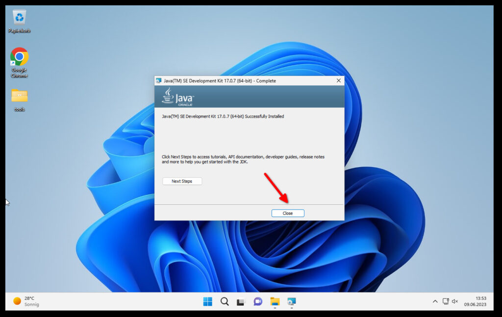The height and width of the screenshot is (317, 502).
Task: Open Task View from the taskbar
Action: [241, 301]
